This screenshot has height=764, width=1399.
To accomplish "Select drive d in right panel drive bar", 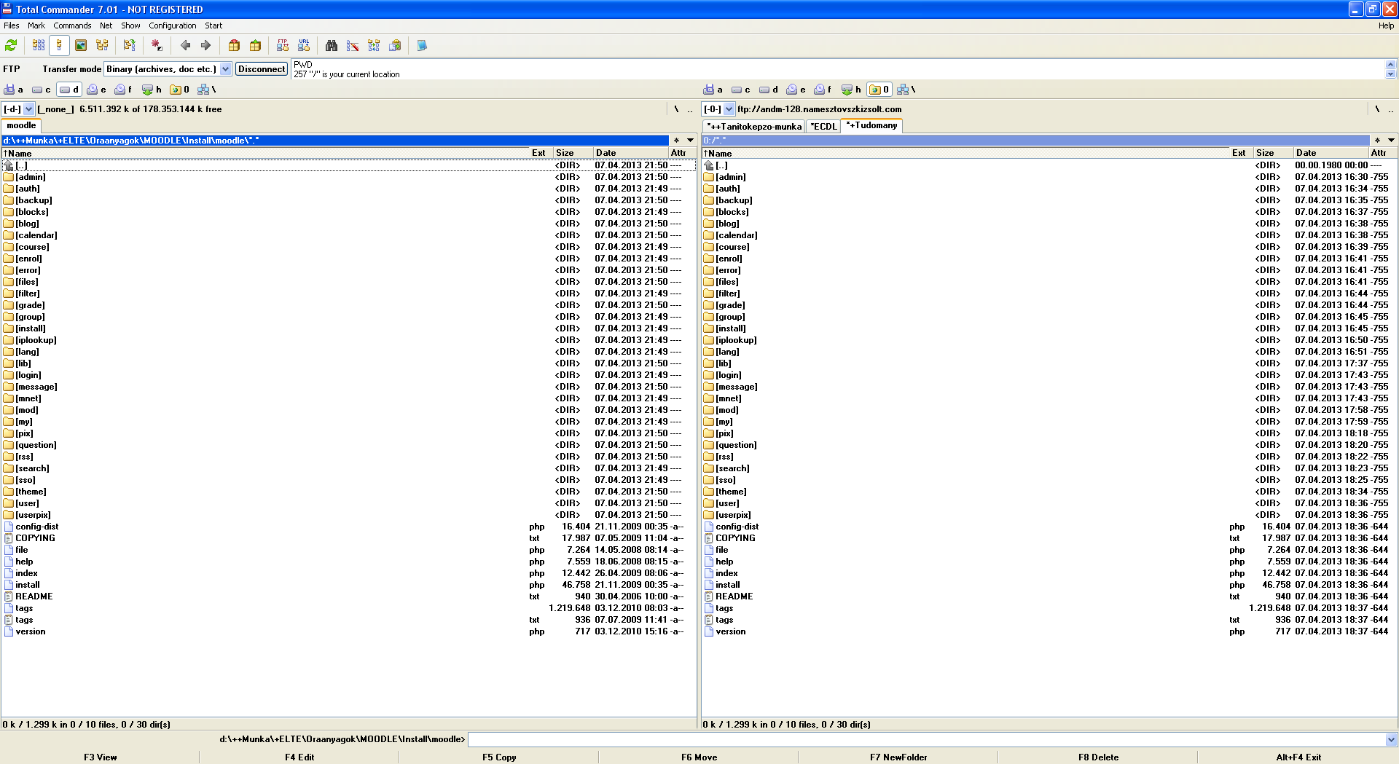I will tap(769, 90).
